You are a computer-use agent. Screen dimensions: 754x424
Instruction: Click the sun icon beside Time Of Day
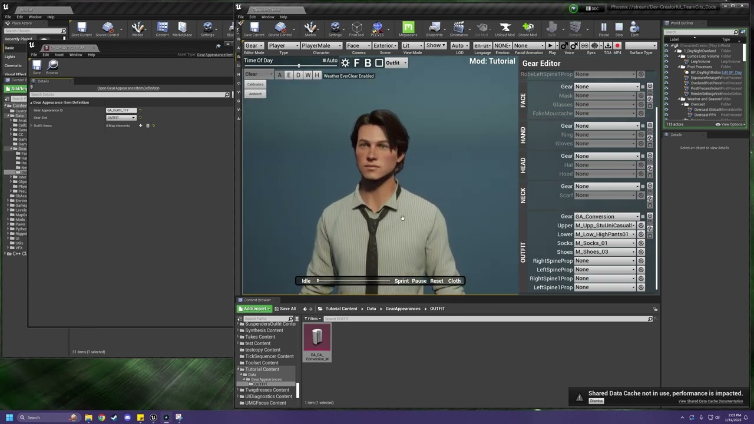345,63
